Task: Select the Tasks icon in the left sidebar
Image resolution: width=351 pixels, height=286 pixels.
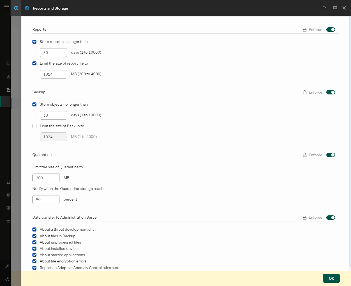Action: [8, 89]
